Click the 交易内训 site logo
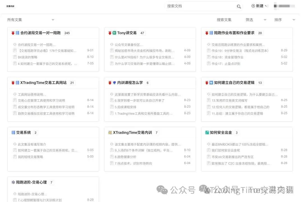 pyautogui.click(x=10, y=6)
